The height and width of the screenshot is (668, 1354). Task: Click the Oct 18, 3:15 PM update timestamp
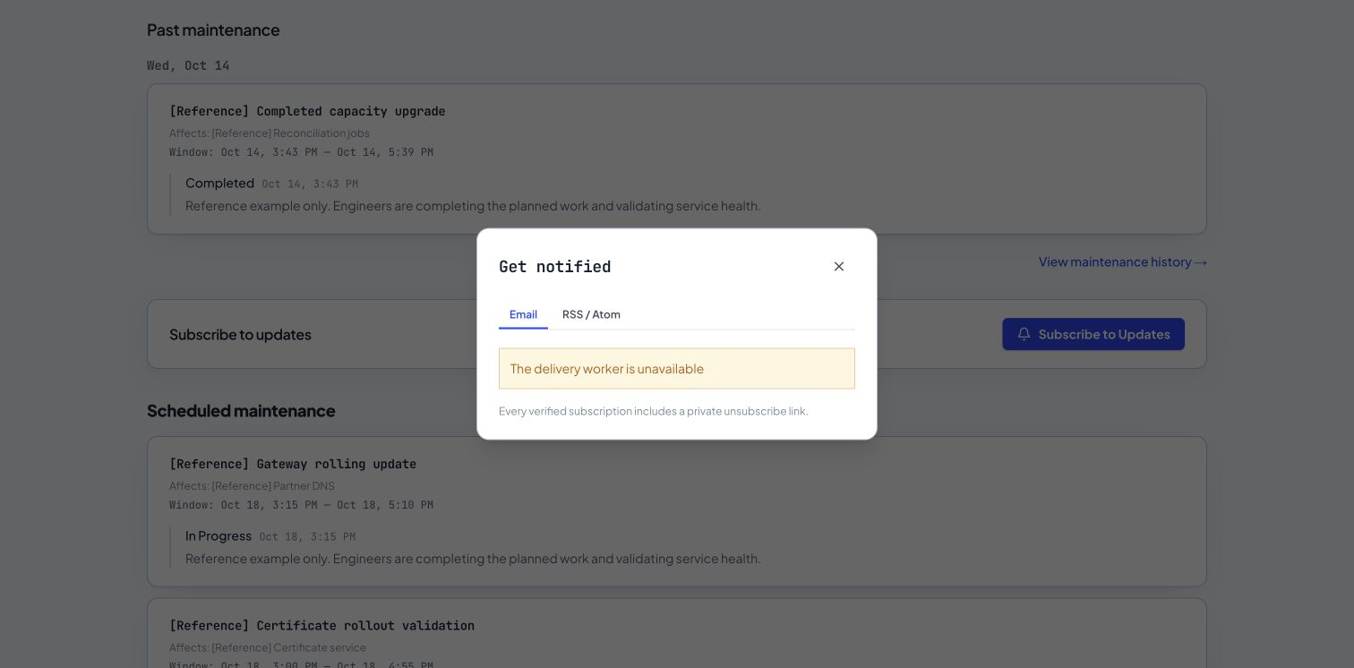(307, 536)
